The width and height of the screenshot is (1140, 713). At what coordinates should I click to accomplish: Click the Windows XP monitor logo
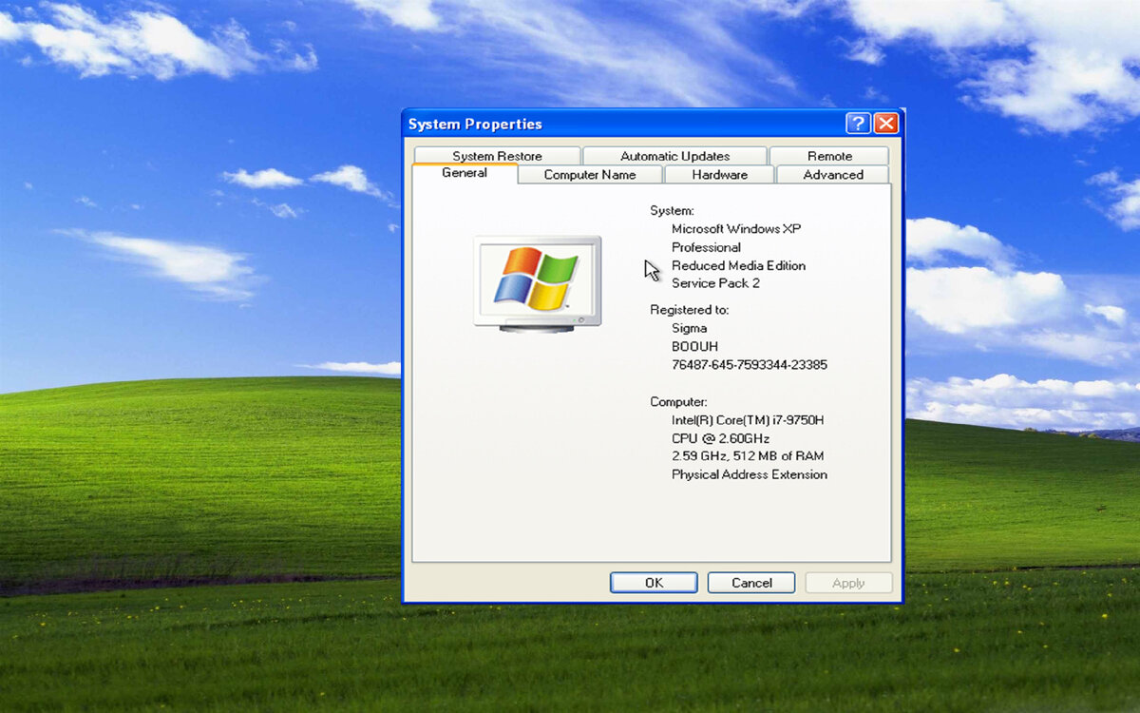[x=538, y=283]
